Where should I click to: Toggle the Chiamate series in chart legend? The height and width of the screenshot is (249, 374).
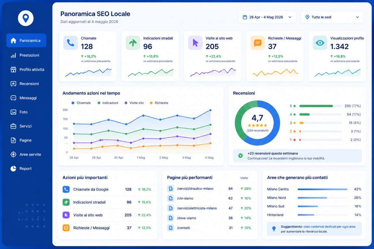click(81, 103)
